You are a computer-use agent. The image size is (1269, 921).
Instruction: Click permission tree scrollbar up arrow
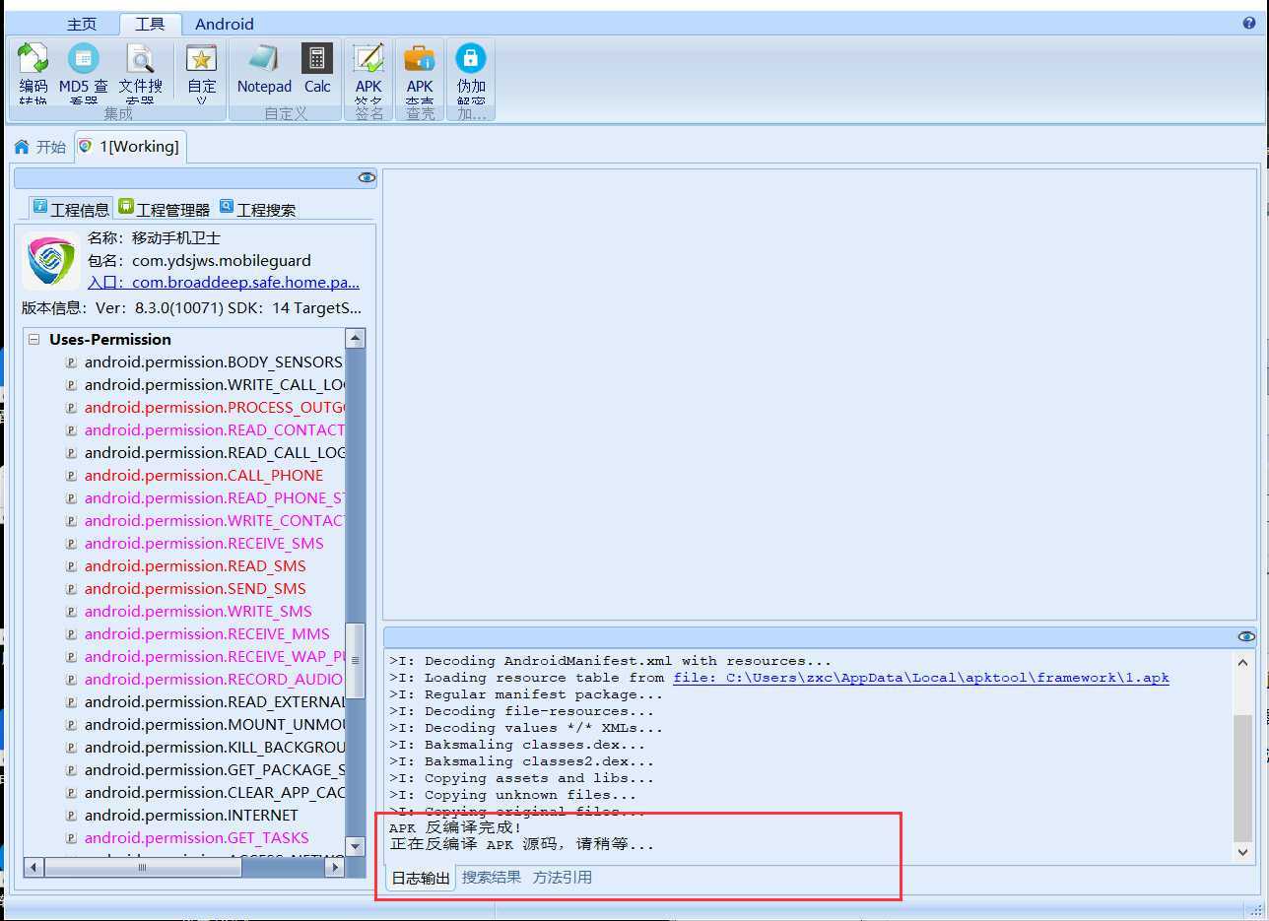[356, 339]
